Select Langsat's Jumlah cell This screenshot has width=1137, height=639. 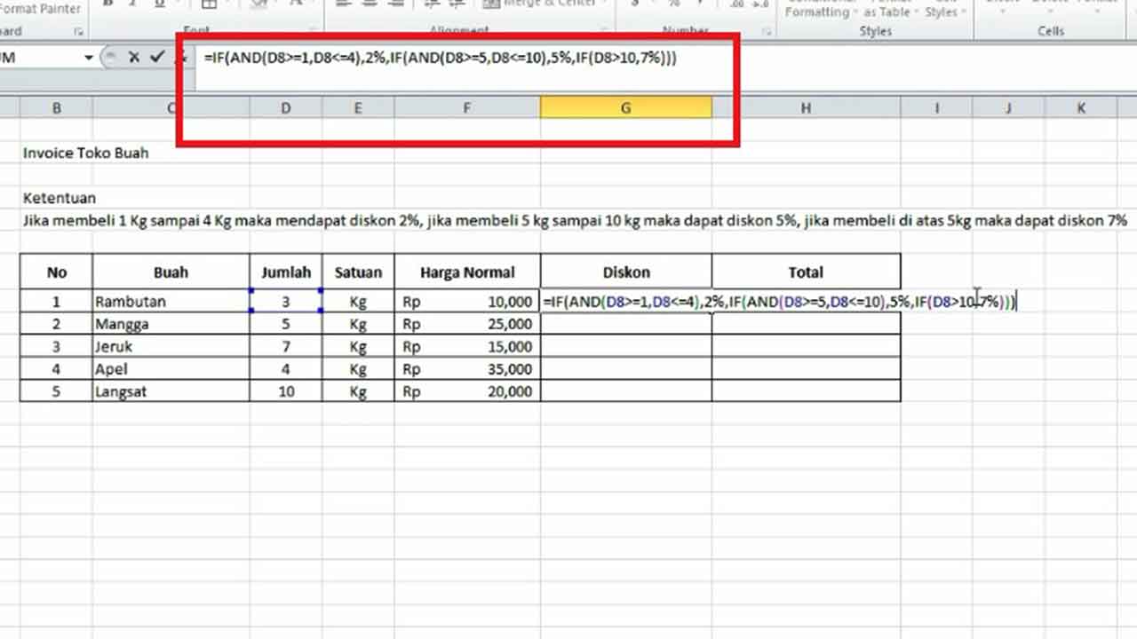pyautogui.click(x=286, y=391)
